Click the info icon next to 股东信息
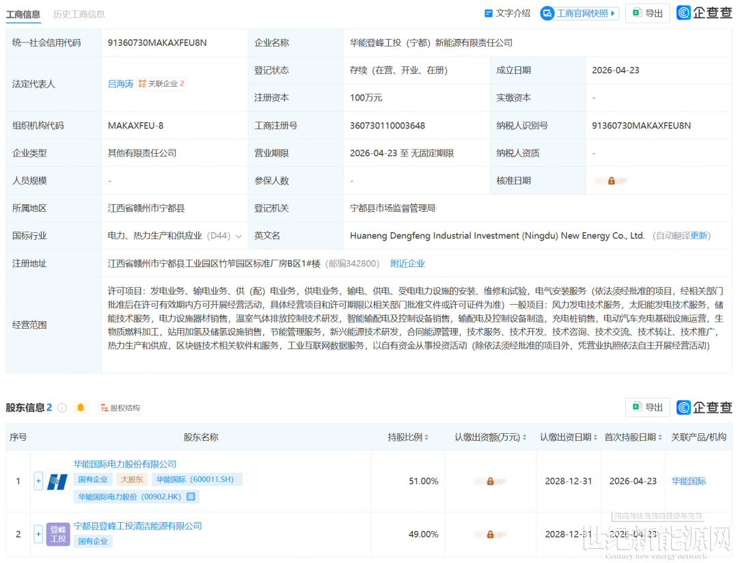The height and width of the screenshot is (563, 738). [62, 408]
